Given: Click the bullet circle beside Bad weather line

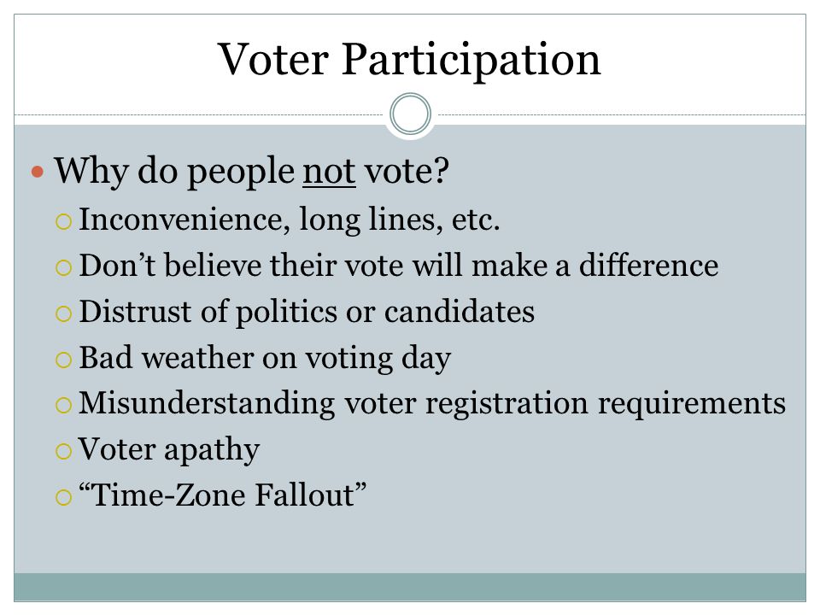Looking at the screenshot, I should (x=63, y=360).
